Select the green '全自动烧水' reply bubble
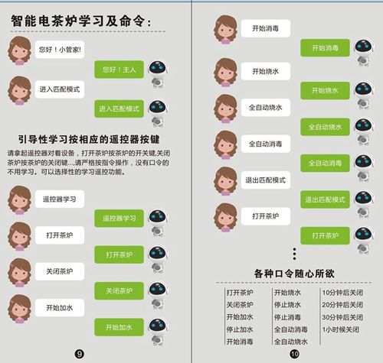Image resolution: width=383 pixels, height=363 pixels. tap(326, 127)
